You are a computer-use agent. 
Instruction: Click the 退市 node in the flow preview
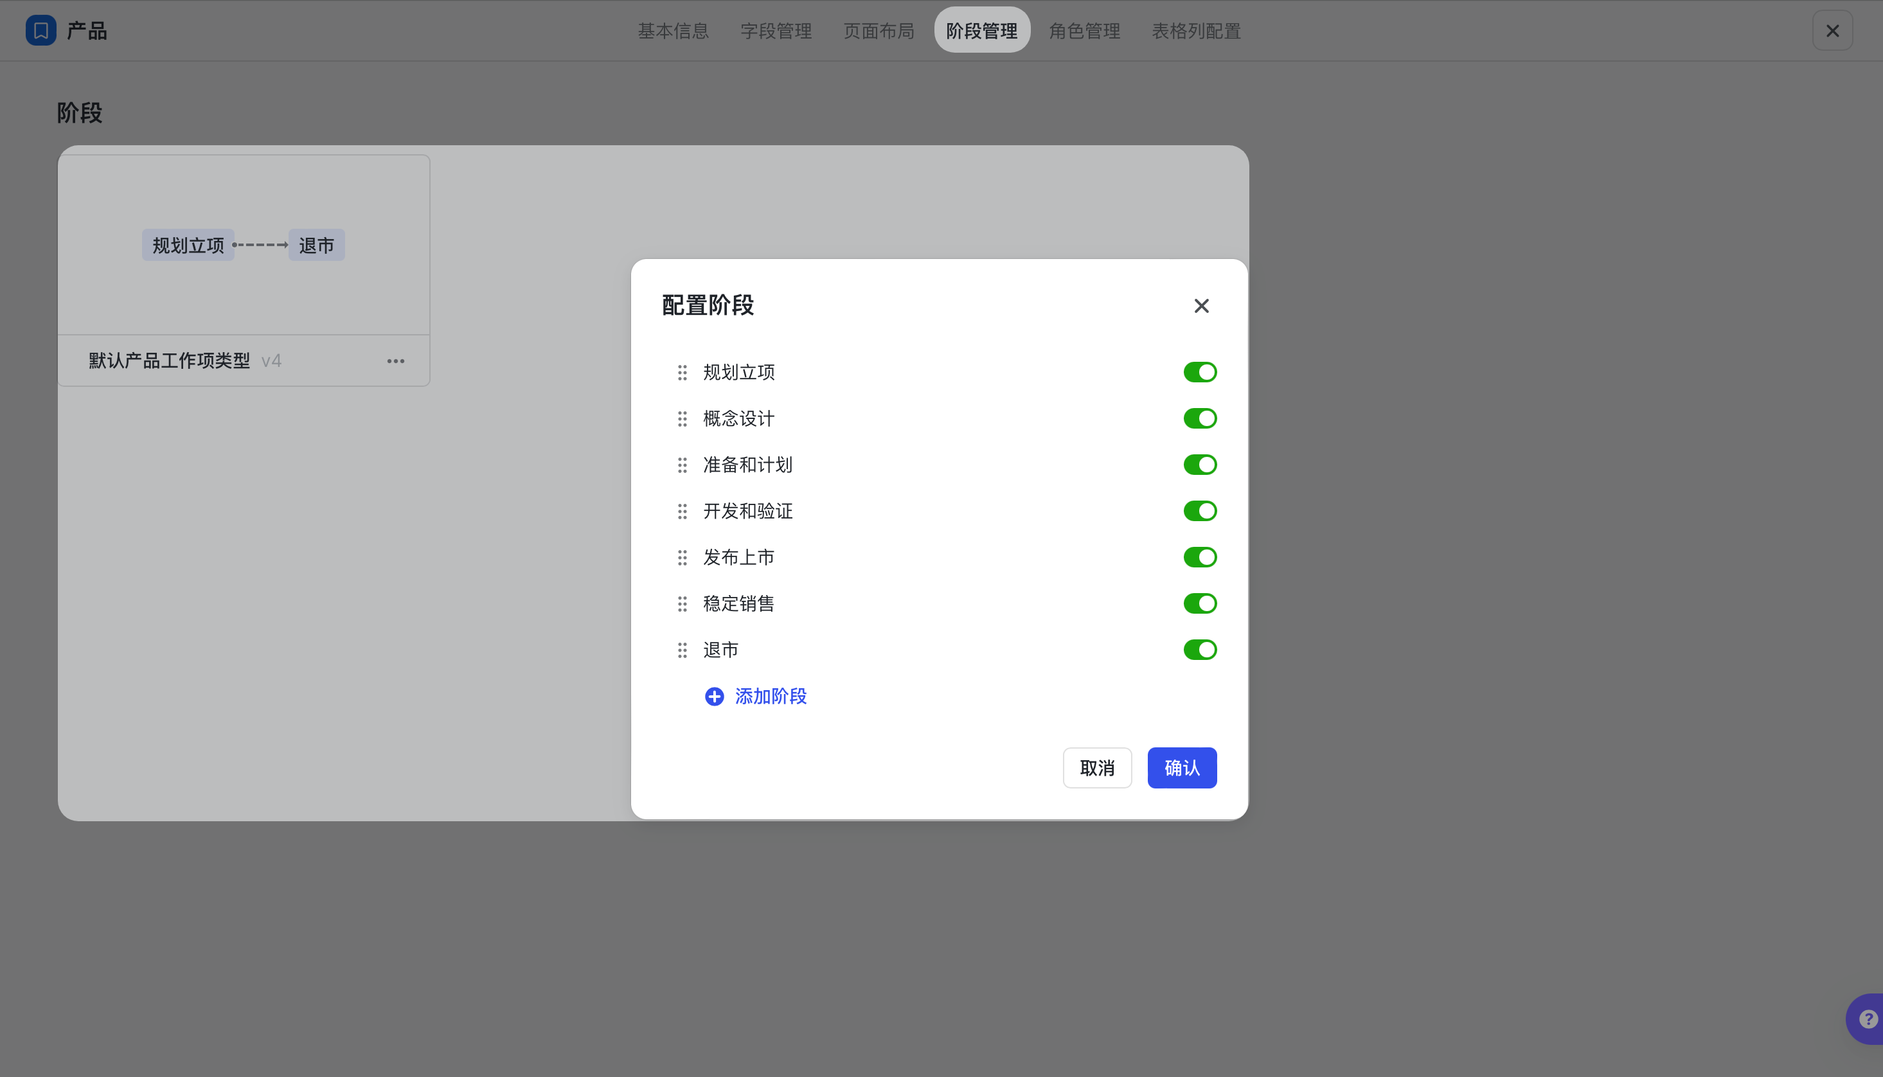point(317,245)
